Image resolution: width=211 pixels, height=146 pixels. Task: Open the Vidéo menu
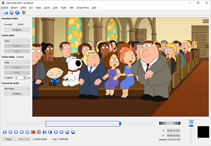tap(38, 8)
